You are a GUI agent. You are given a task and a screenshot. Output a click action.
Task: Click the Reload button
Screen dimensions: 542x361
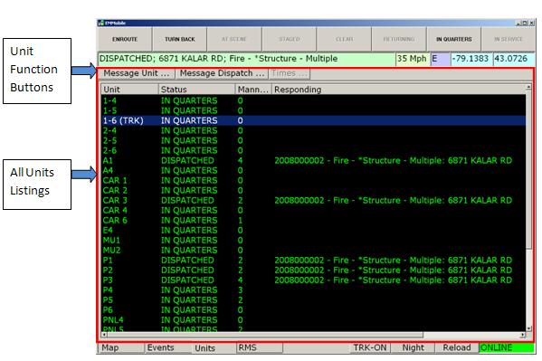(x=457, y=347)
